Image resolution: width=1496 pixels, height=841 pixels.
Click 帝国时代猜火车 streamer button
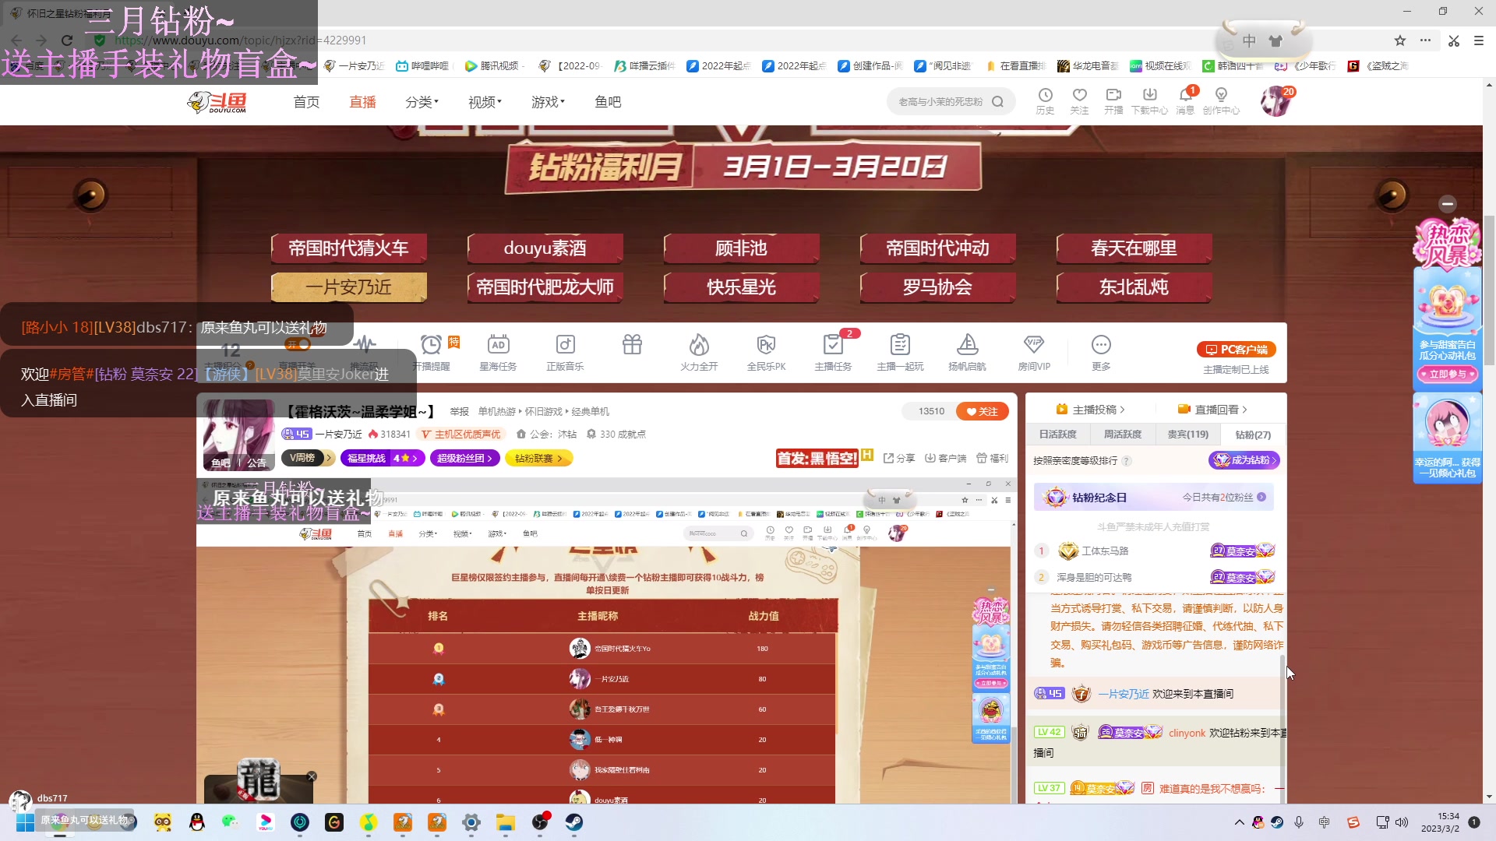coord(348,248)
